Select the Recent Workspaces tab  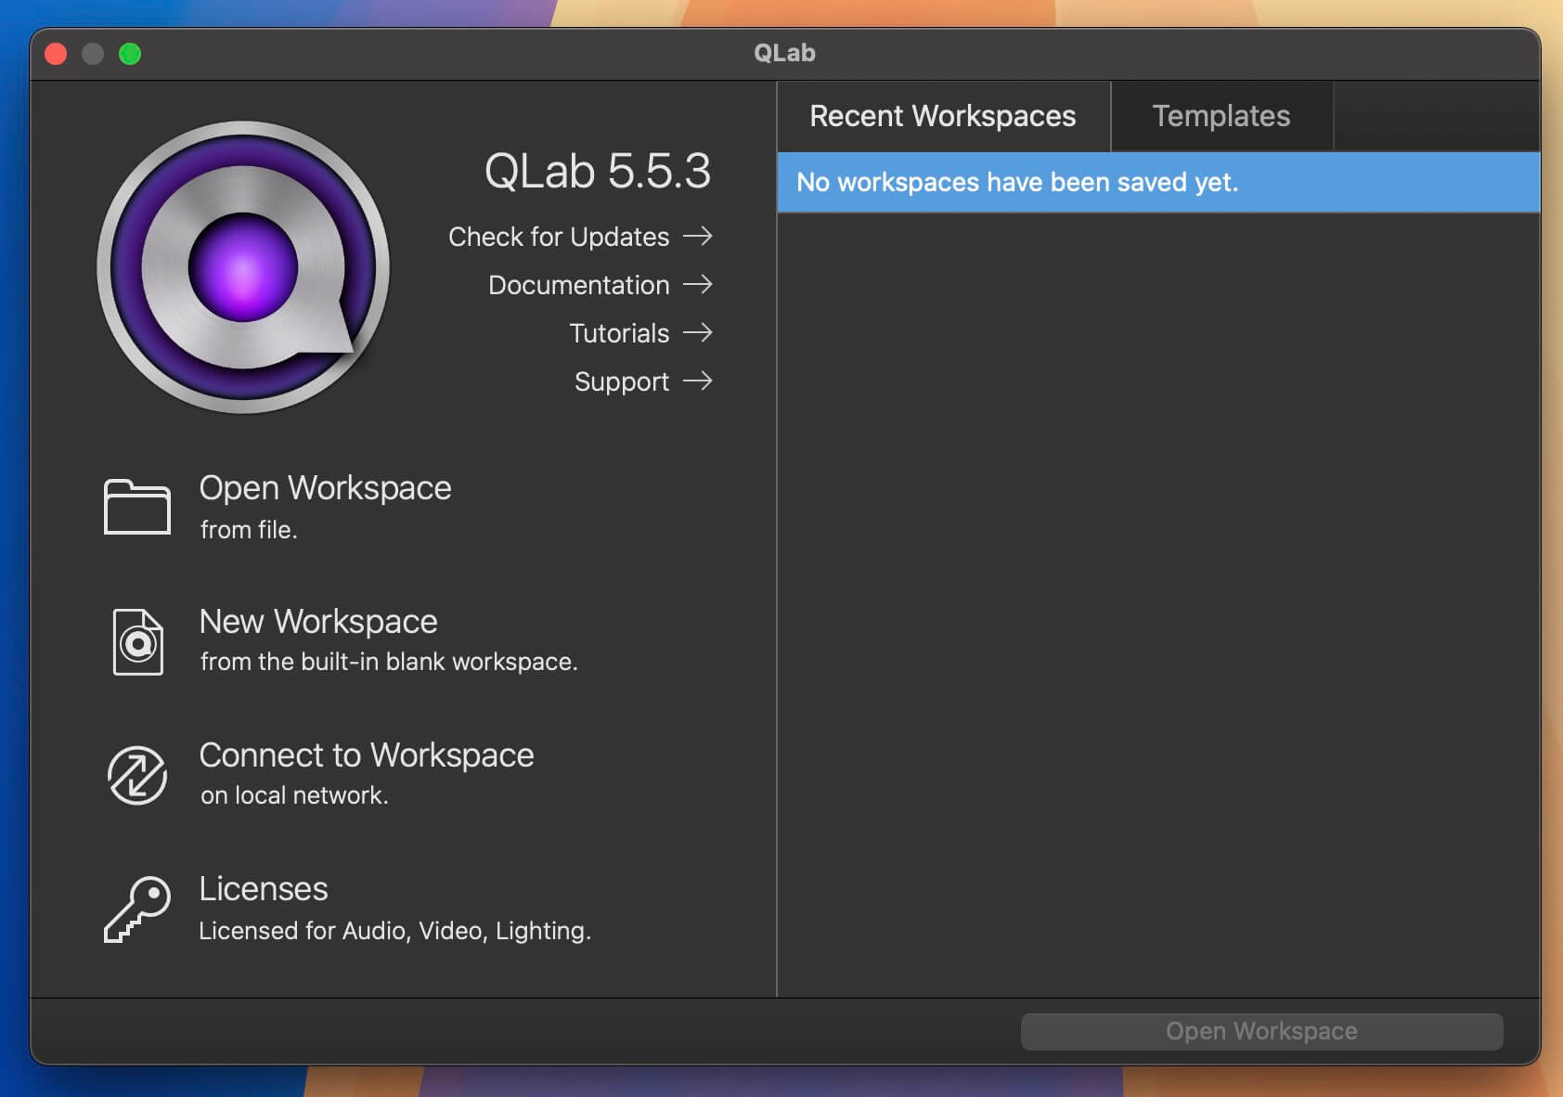tap(942, 116)
